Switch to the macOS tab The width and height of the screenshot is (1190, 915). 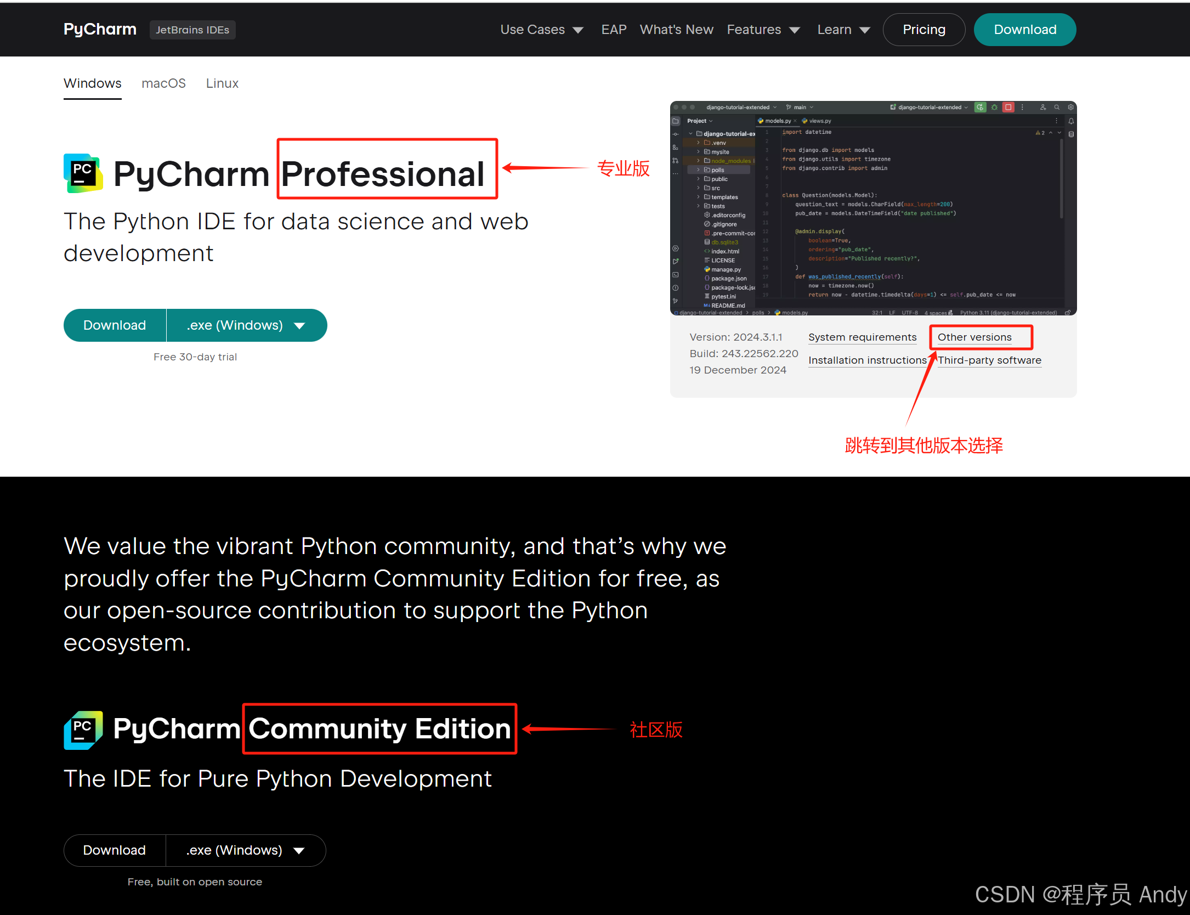pos(163,83)
